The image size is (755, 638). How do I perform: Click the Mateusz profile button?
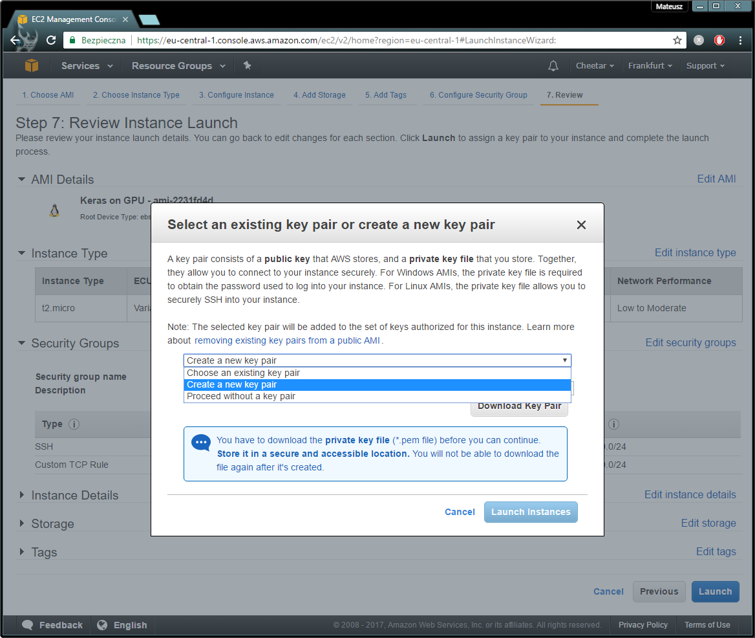(x=669, y=6)
